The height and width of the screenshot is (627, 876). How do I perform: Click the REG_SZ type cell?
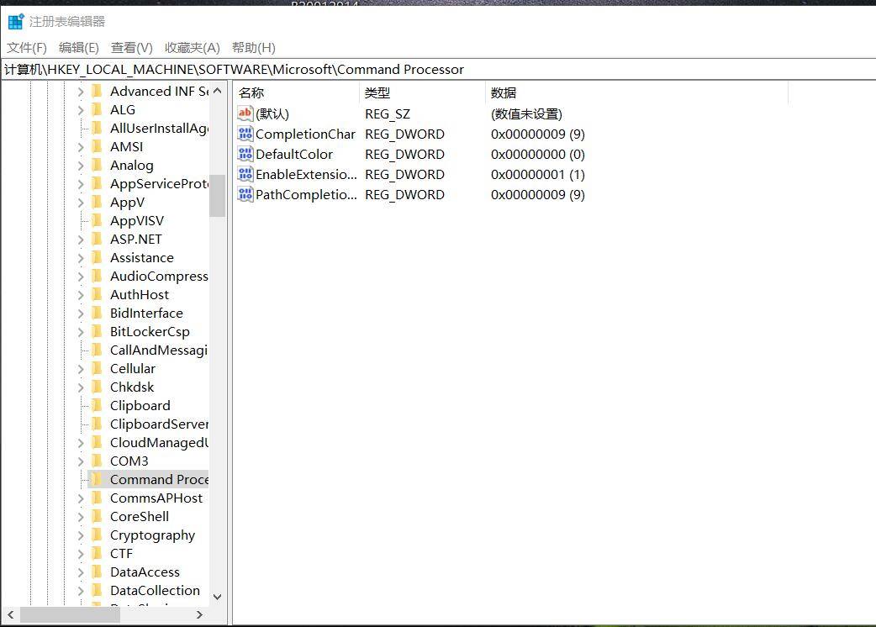[388, 114]
